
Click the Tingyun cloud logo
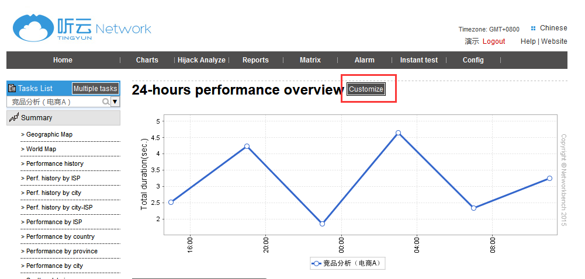[33, 29]
